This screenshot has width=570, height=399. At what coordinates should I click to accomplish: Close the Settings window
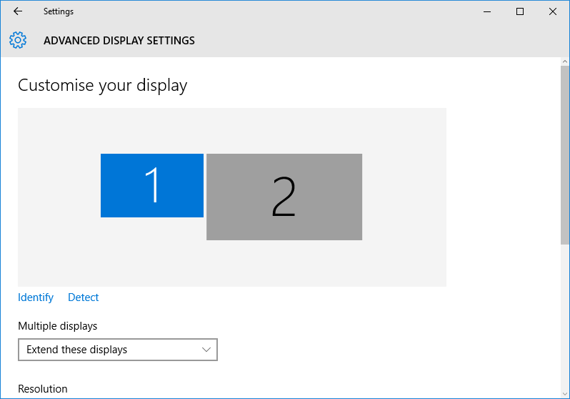tap(552, 11)
